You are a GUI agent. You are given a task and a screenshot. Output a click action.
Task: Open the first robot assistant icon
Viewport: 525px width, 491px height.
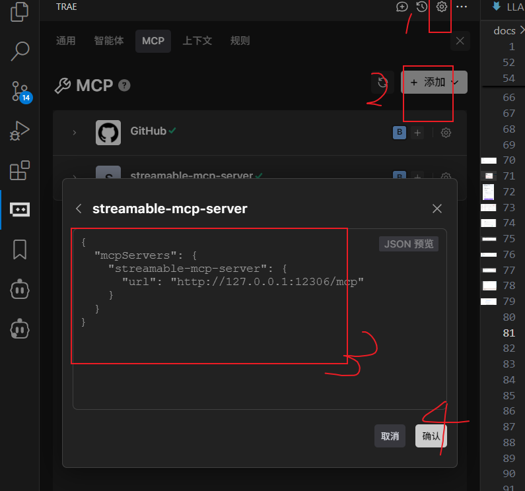pos(19,289)
